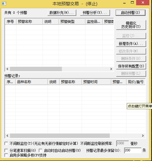
Task: Click the 预警记录最多保留 field showing 200
Action: click(133, 150)
